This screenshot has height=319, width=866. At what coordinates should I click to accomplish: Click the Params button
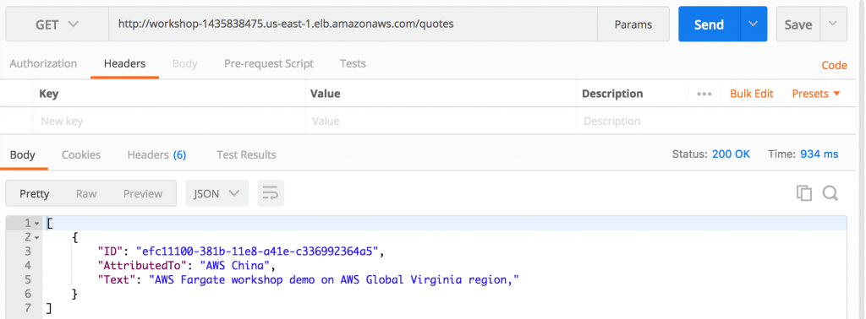click(x=633, y=24)
